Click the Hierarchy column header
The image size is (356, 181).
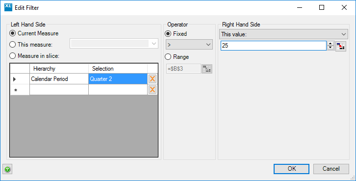59,69
